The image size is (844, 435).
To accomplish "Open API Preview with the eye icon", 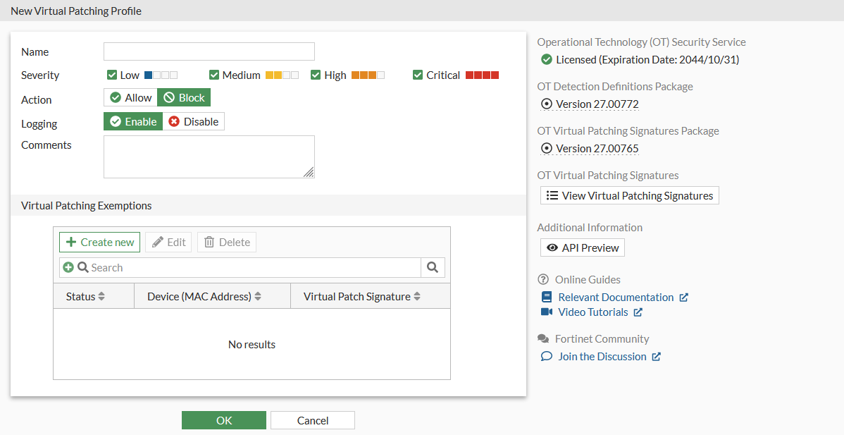I will coord(552,247).
